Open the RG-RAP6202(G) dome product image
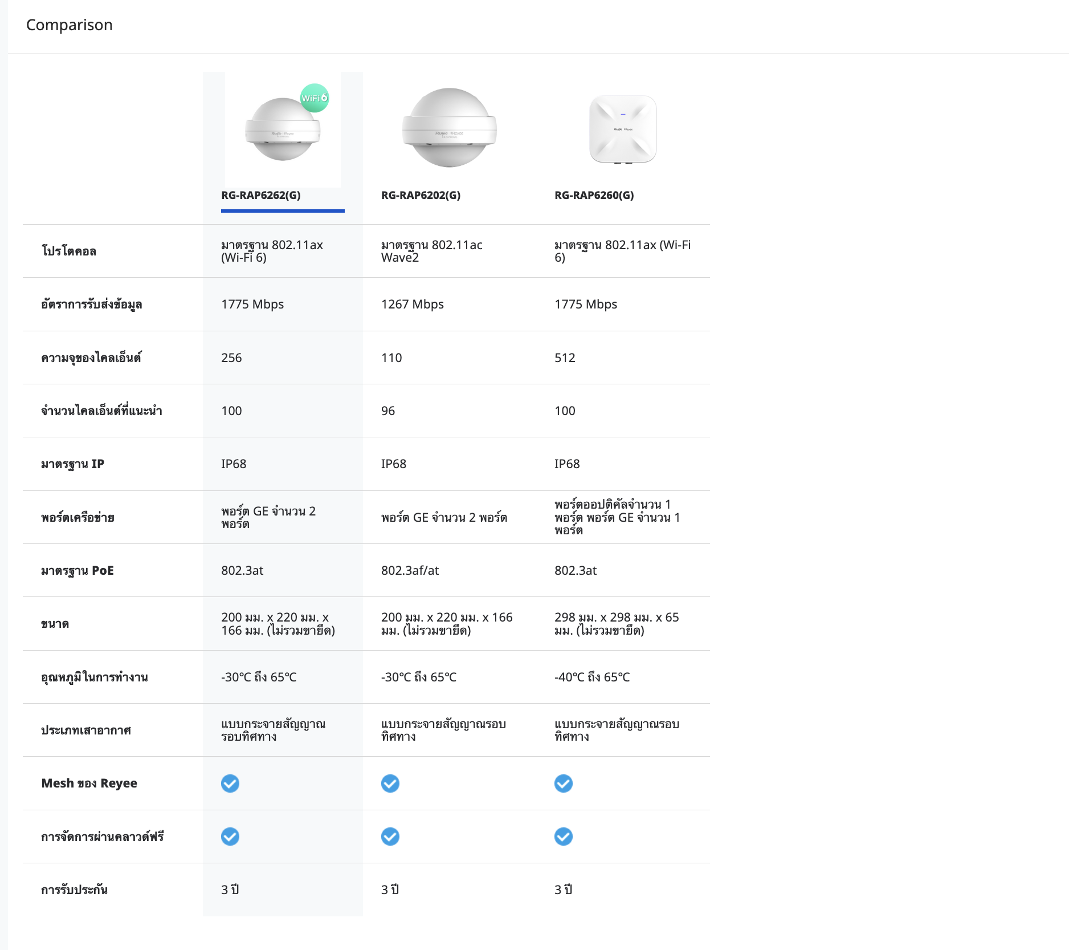Image resolution: width=1069 pixels, height=950 pixels. tap(449, 128)
